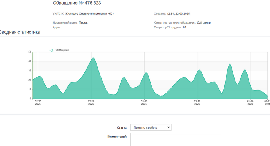This screenshot has width=270, height=146.
Task: Click the chart peak data point near 02-27
Action: coord(93,58)
